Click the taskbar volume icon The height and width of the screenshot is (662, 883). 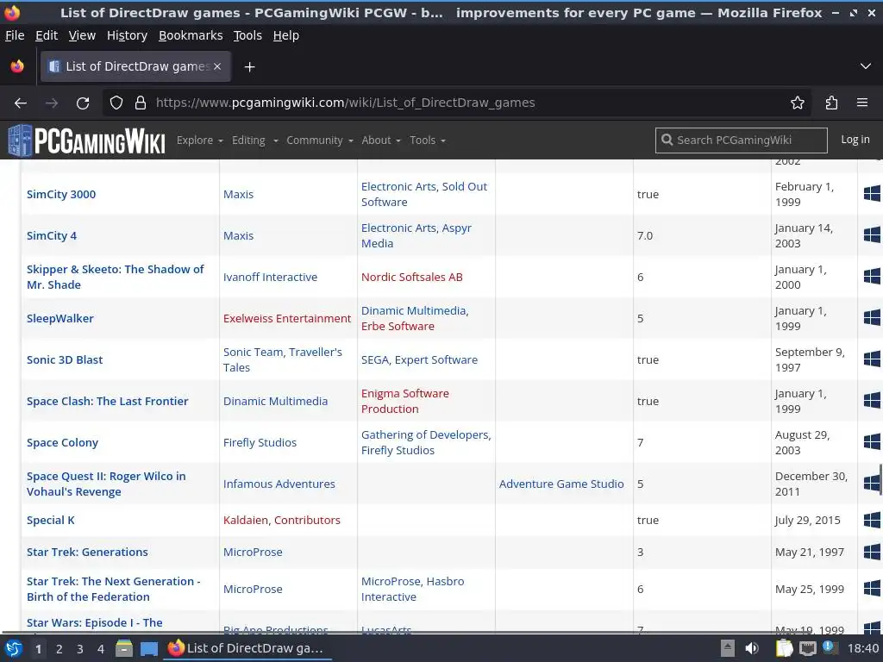point(752,648)
